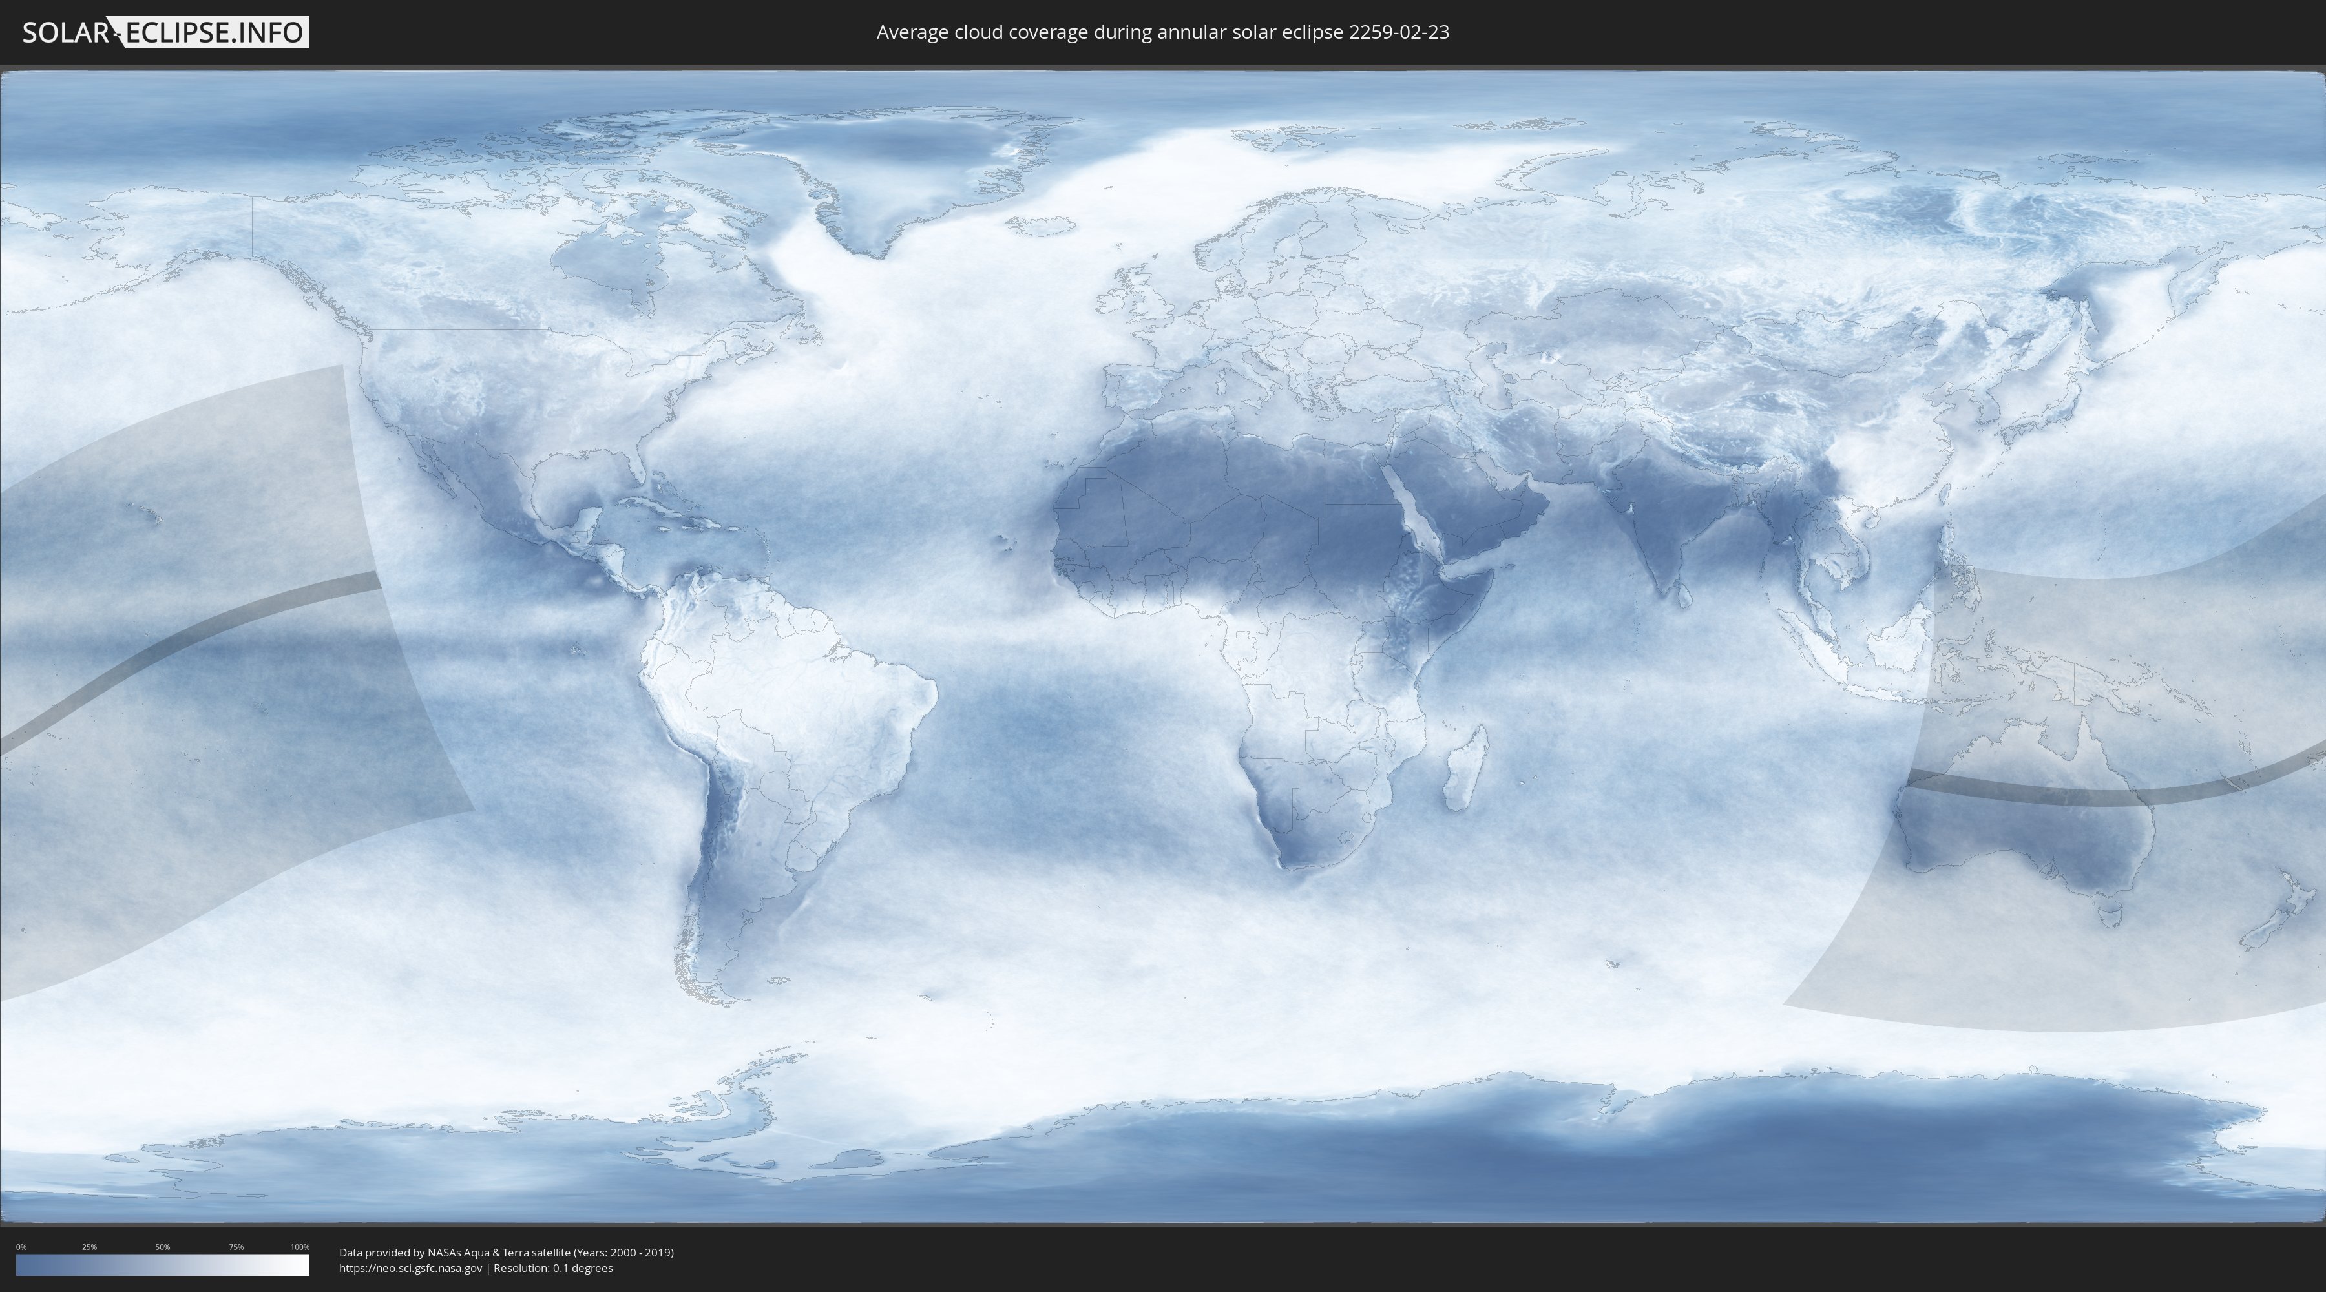This screenshot has width=2326, height=1292.
Task: Click the 0% legend label
Action: click(22, 1247)
